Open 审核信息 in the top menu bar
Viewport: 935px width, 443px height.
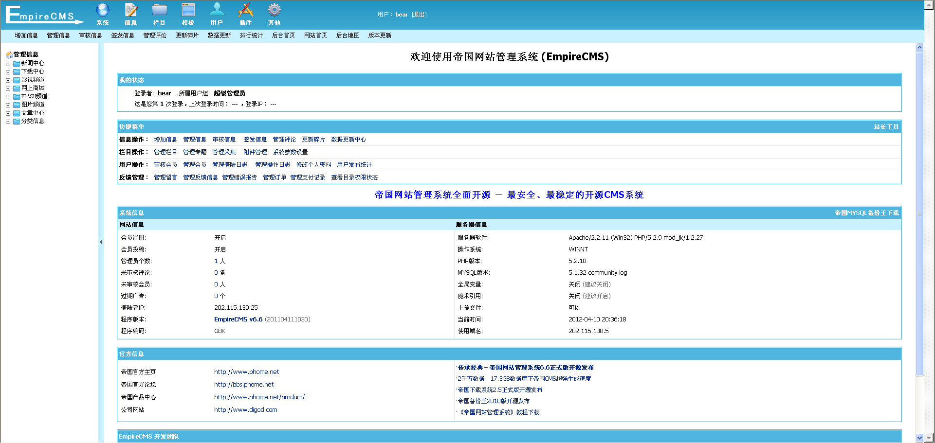(x=91, y=35)
